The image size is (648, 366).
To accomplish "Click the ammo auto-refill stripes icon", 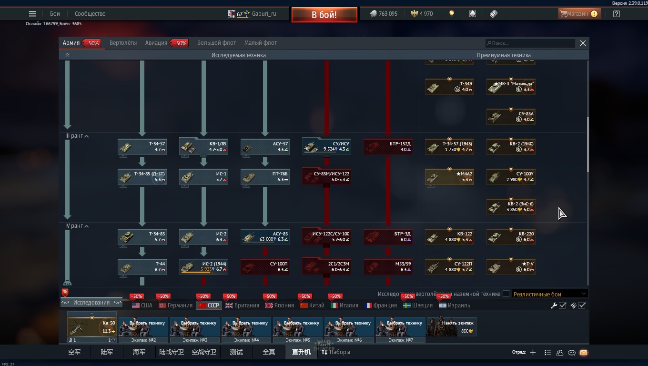I will (574, 305).
